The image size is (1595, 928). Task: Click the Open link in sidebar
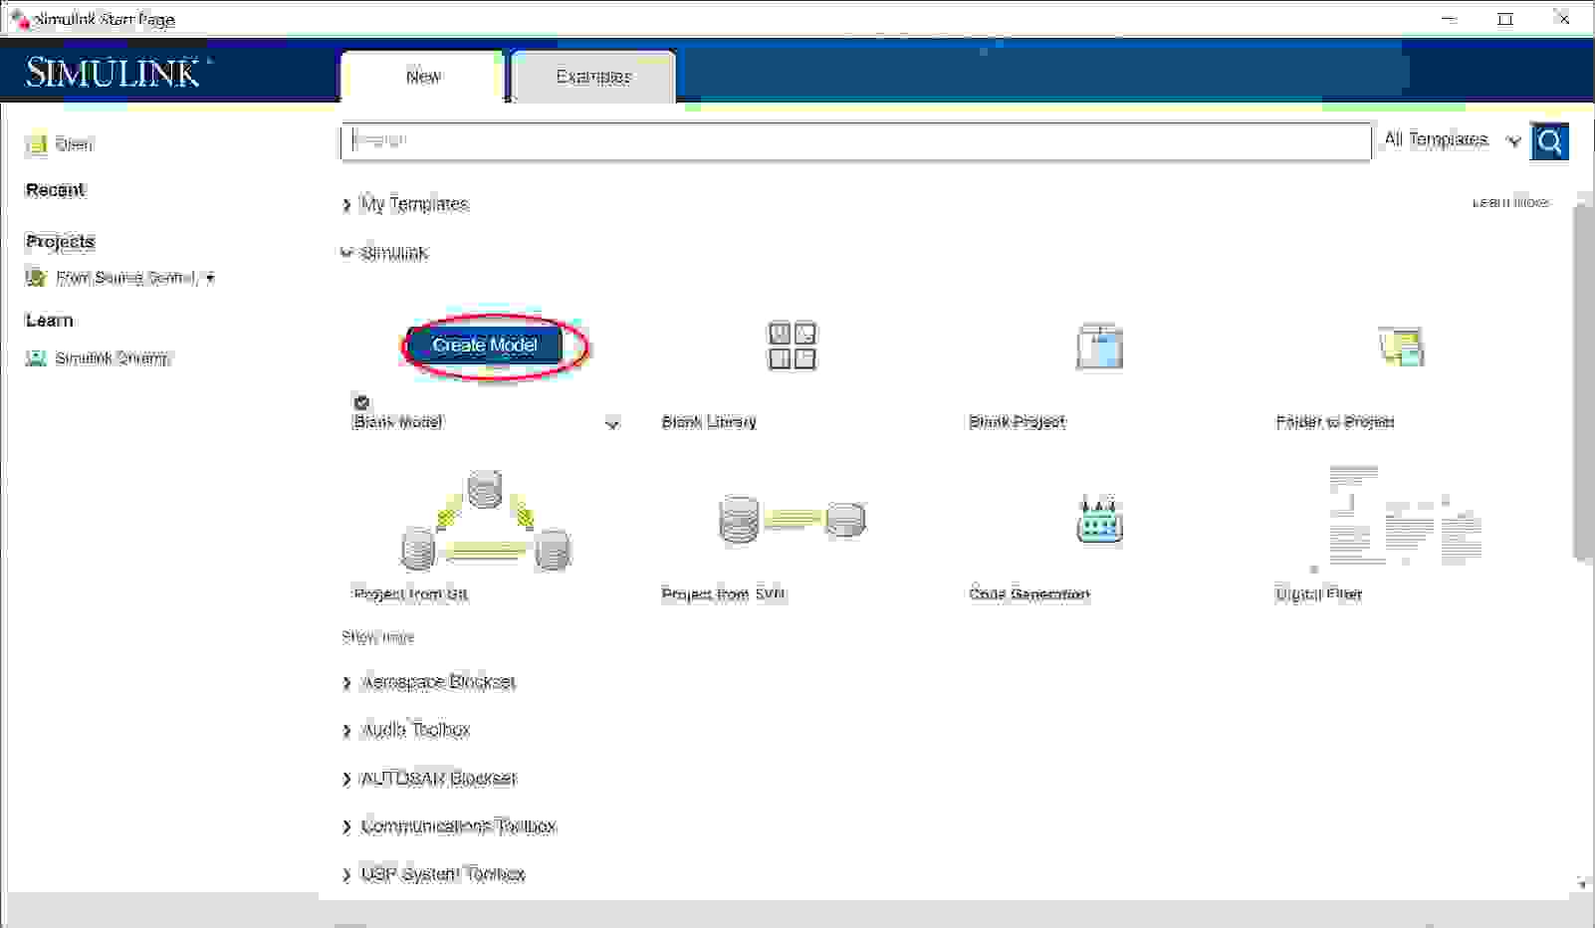[x=74, y=144]
